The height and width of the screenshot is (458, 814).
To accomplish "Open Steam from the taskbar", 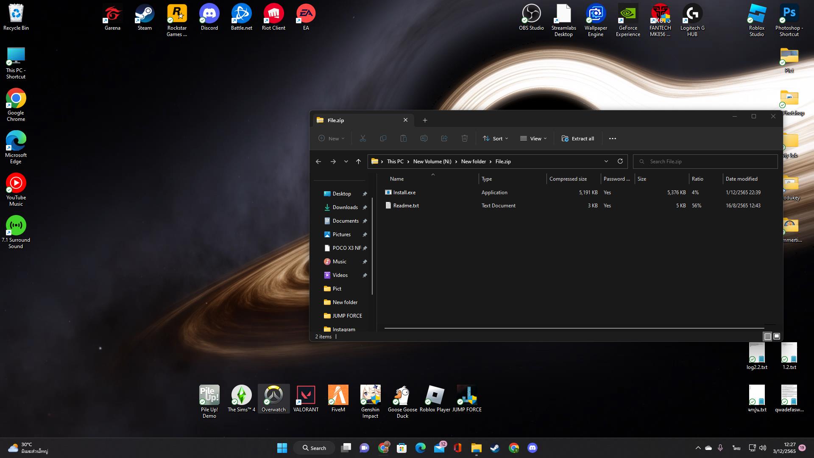I will pos(495,448).
